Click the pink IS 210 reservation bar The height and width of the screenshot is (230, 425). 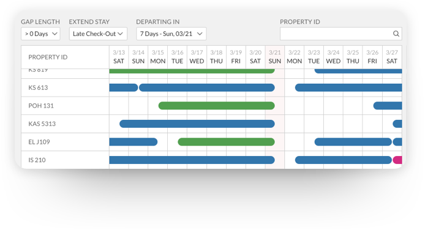coord(397,160)
